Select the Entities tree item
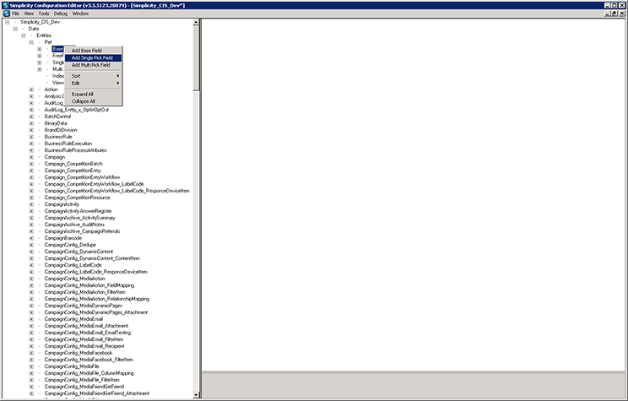This screenshot has height=401, width=628. [x=44, y=35]
